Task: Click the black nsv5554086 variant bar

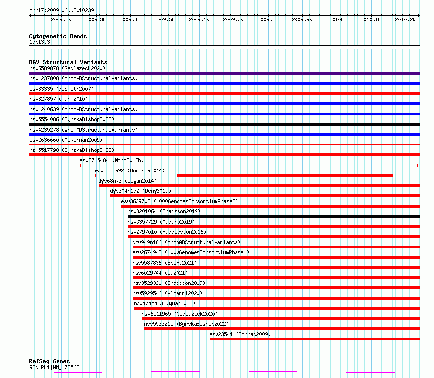Action: [x=224, y=124]
